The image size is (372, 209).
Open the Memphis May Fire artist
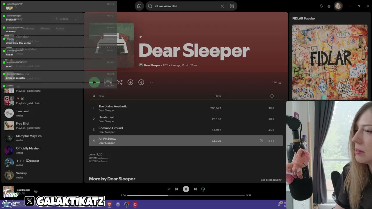42,138
